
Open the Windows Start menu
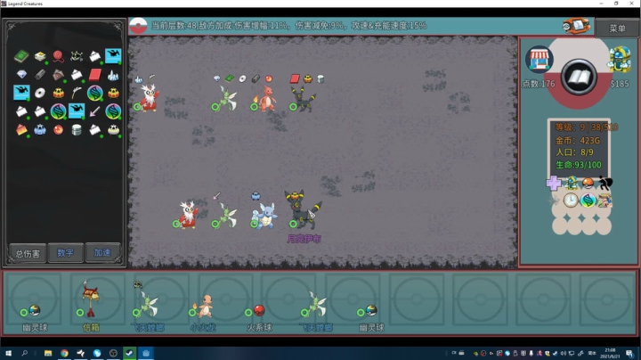coord(8,353)
